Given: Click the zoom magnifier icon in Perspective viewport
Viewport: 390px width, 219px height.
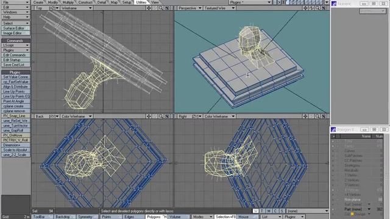Looking at the screenshot, I should 317,8.
